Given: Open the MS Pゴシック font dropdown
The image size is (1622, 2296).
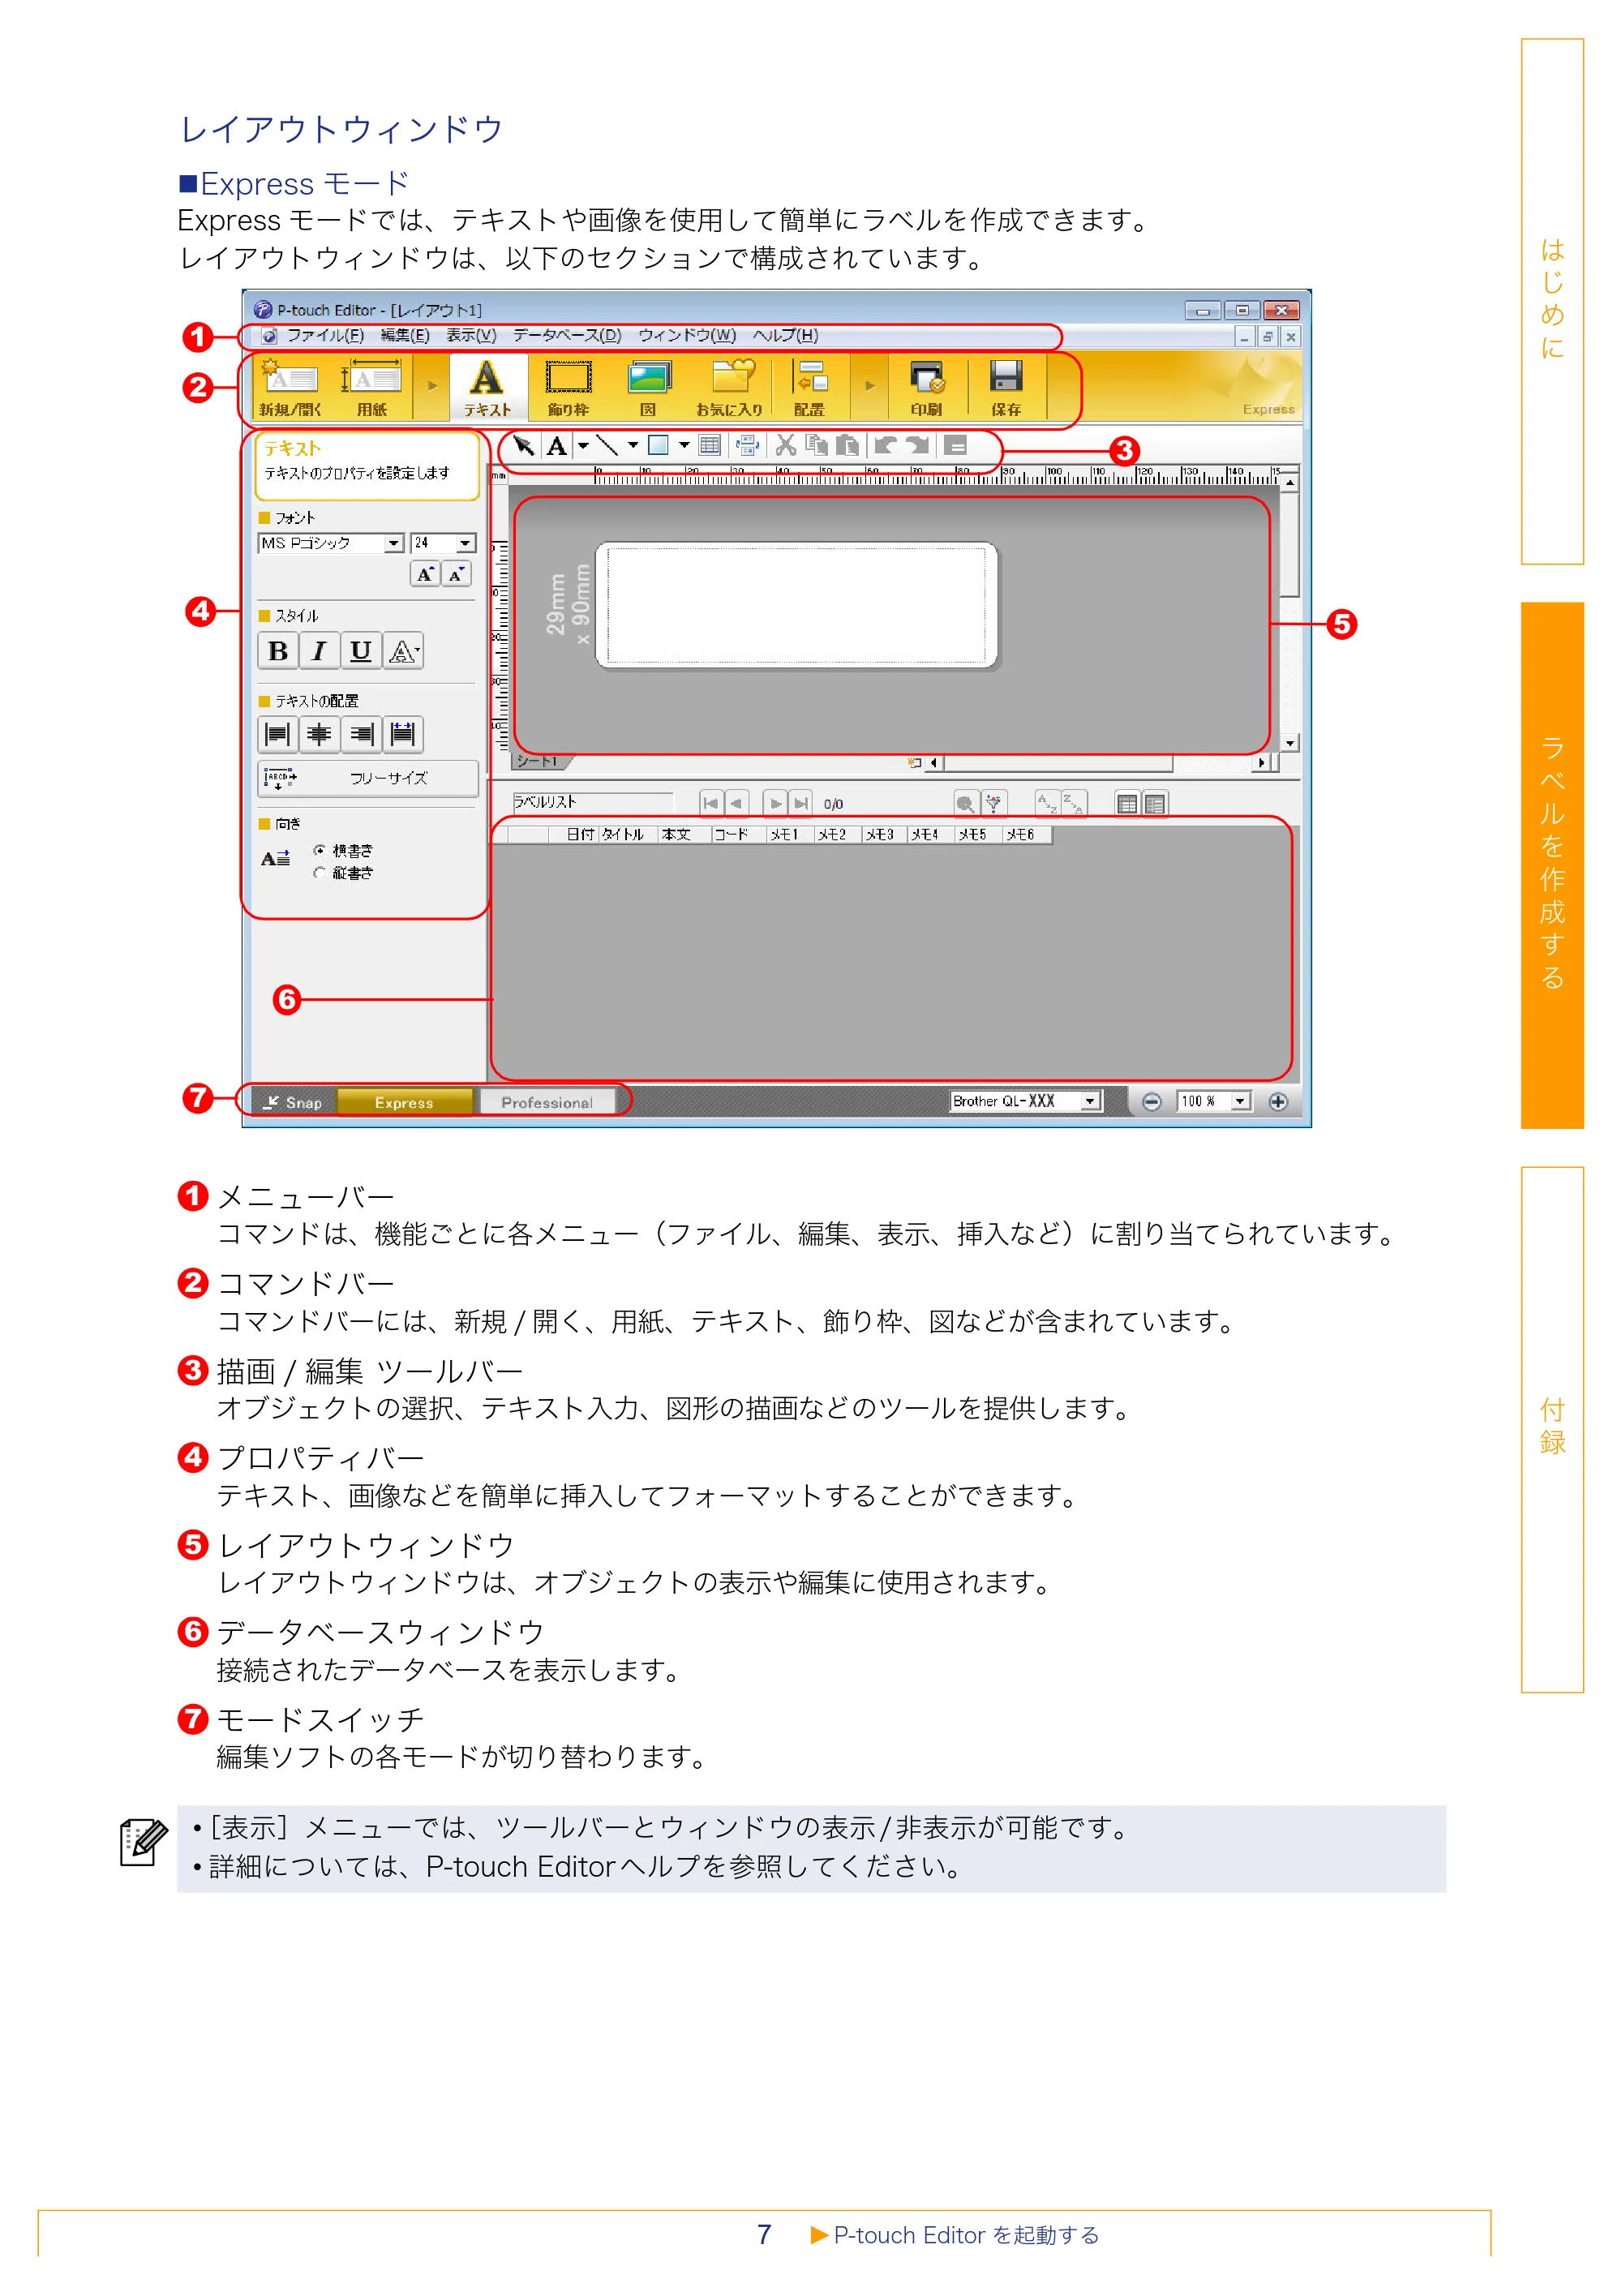Looking at the screenshot, I should coord(394,543).
